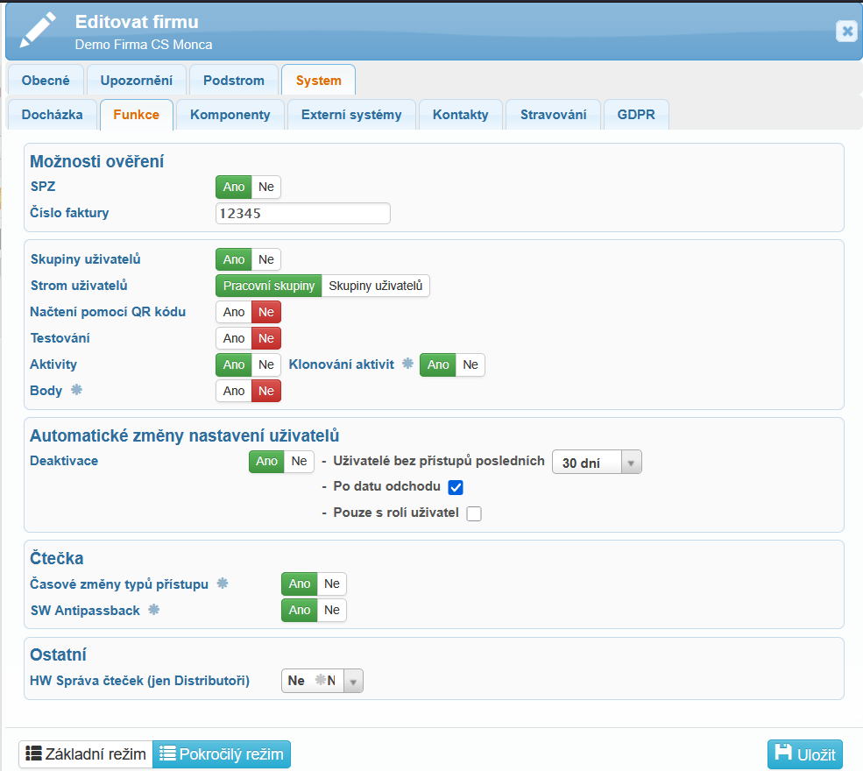This screenshot has width=863, height=771.
Task: Click list icon on Pokročilý režim button
Action: [x=167, y=753]
